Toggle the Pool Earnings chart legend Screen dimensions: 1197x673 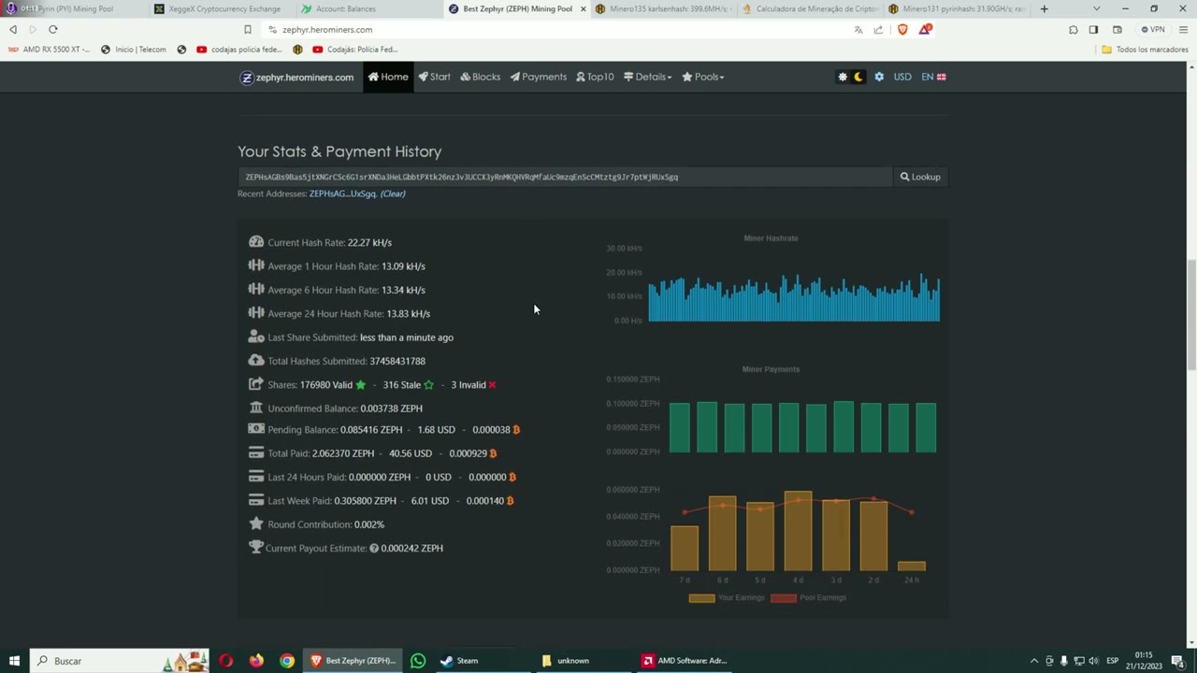tap(808, 598)
